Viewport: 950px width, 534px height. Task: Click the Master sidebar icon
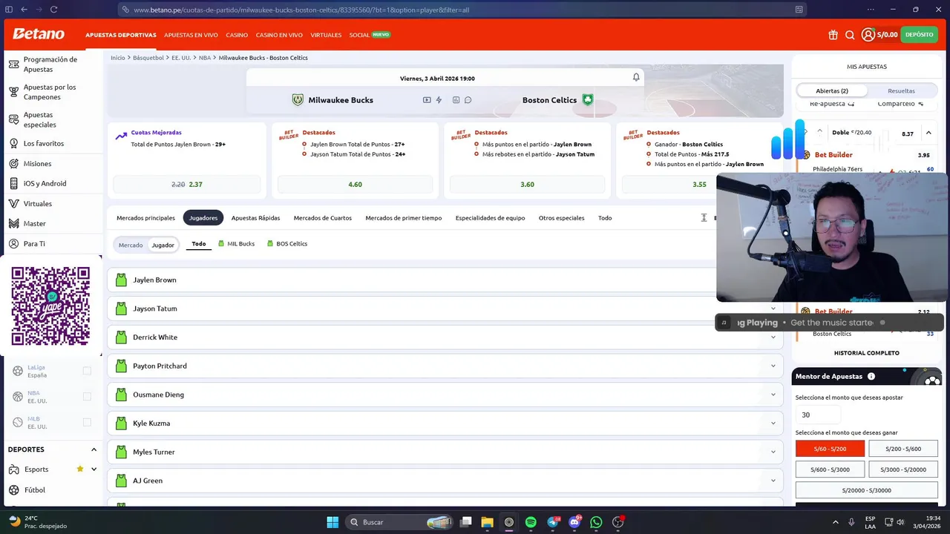tap(13, 223)
